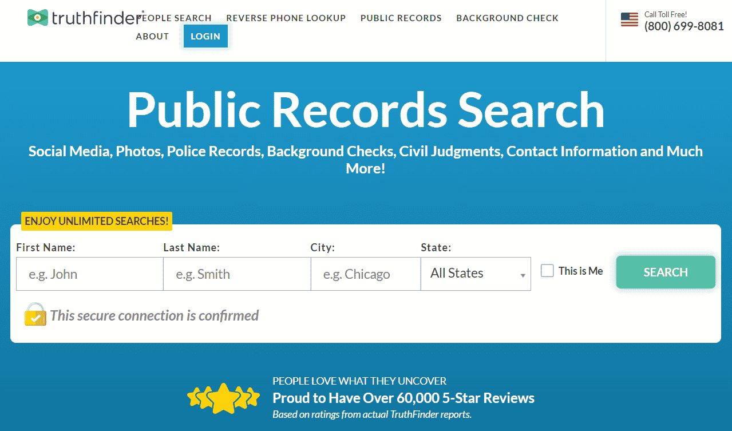This screenshot has width=732, height=431.
Task: Click 'PEOPLE LOVE WHAT THEY UNCOVER' text
Action: tap(359, 381)
